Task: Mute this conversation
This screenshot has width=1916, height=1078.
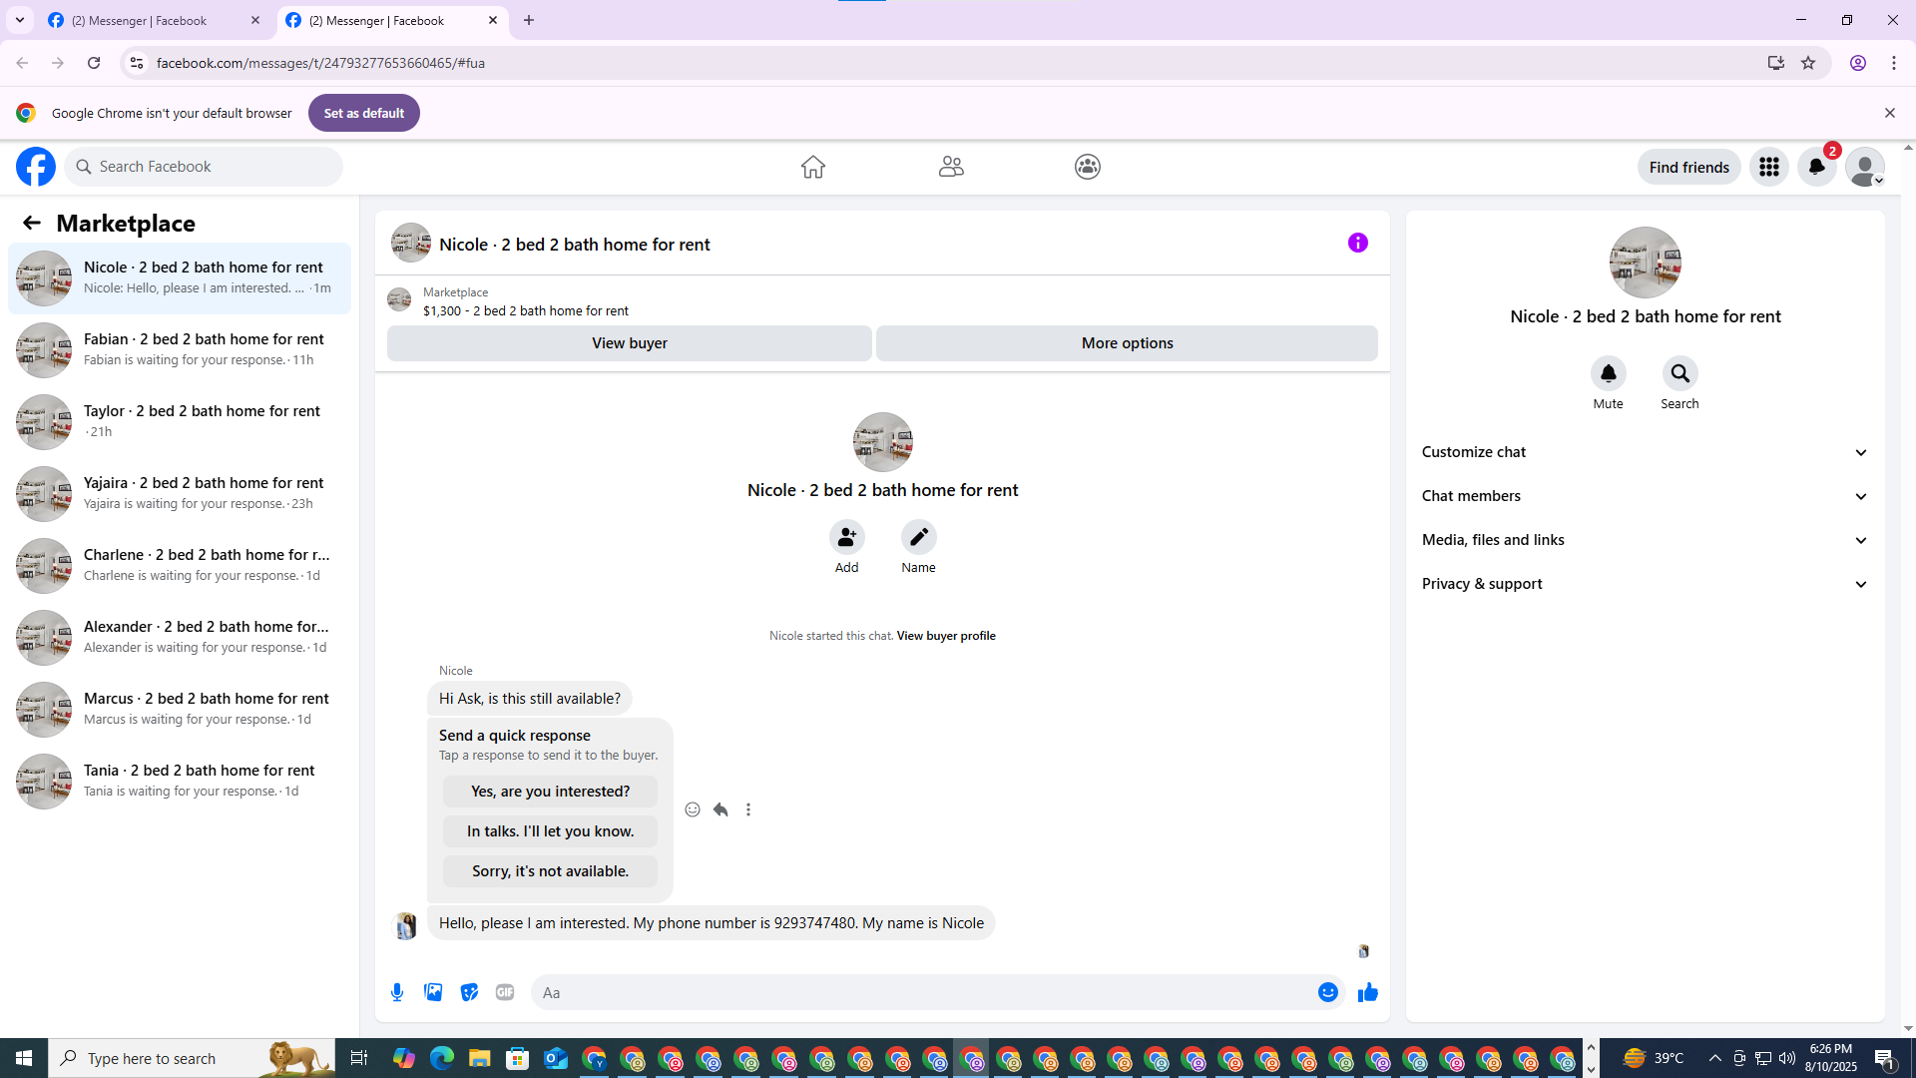Action: point(1608,374)
